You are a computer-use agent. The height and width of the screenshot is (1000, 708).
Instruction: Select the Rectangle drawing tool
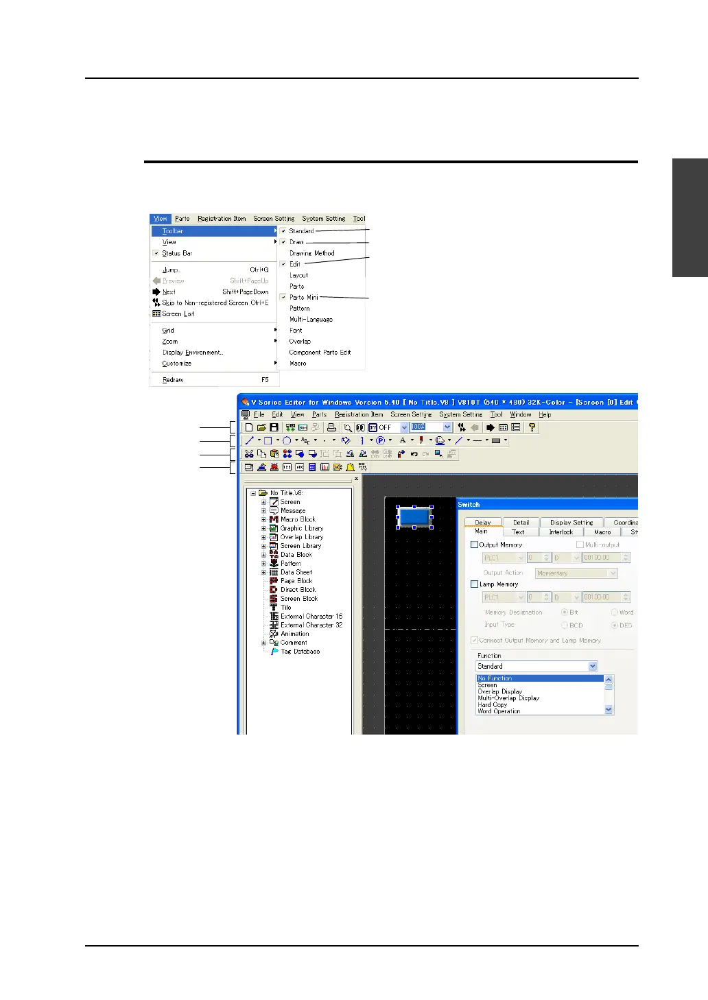pos(268,440)
